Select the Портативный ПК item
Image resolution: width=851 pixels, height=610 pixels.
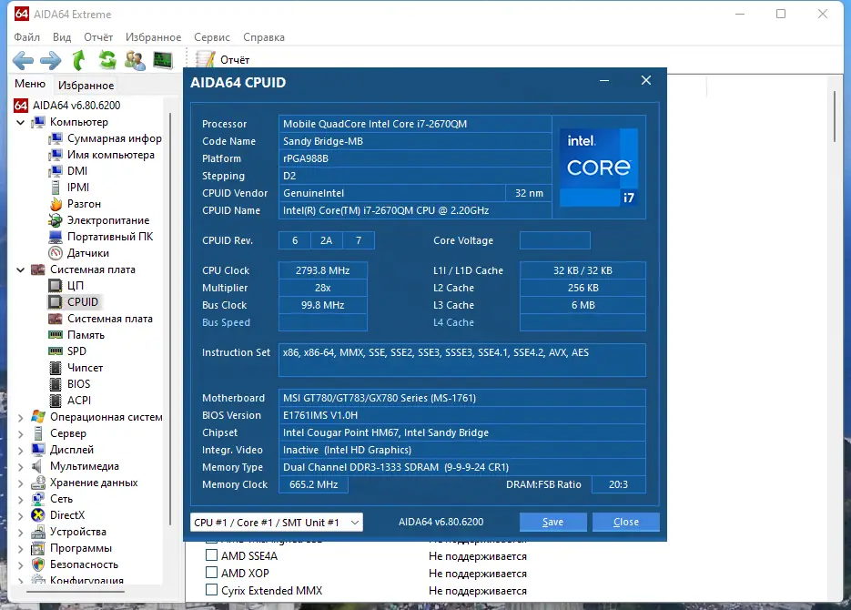pyautogui.click(x=101, y=237)
